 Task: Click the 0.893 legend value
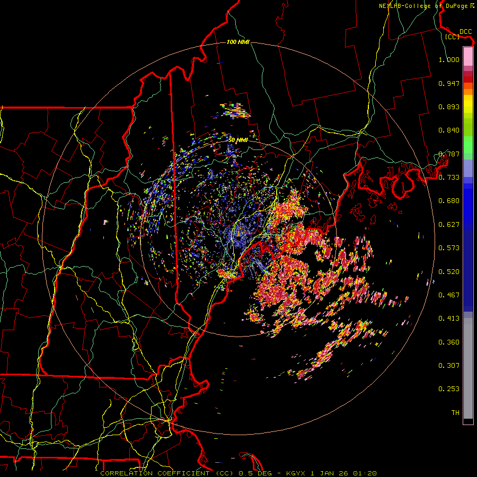[x=449, y=107]
